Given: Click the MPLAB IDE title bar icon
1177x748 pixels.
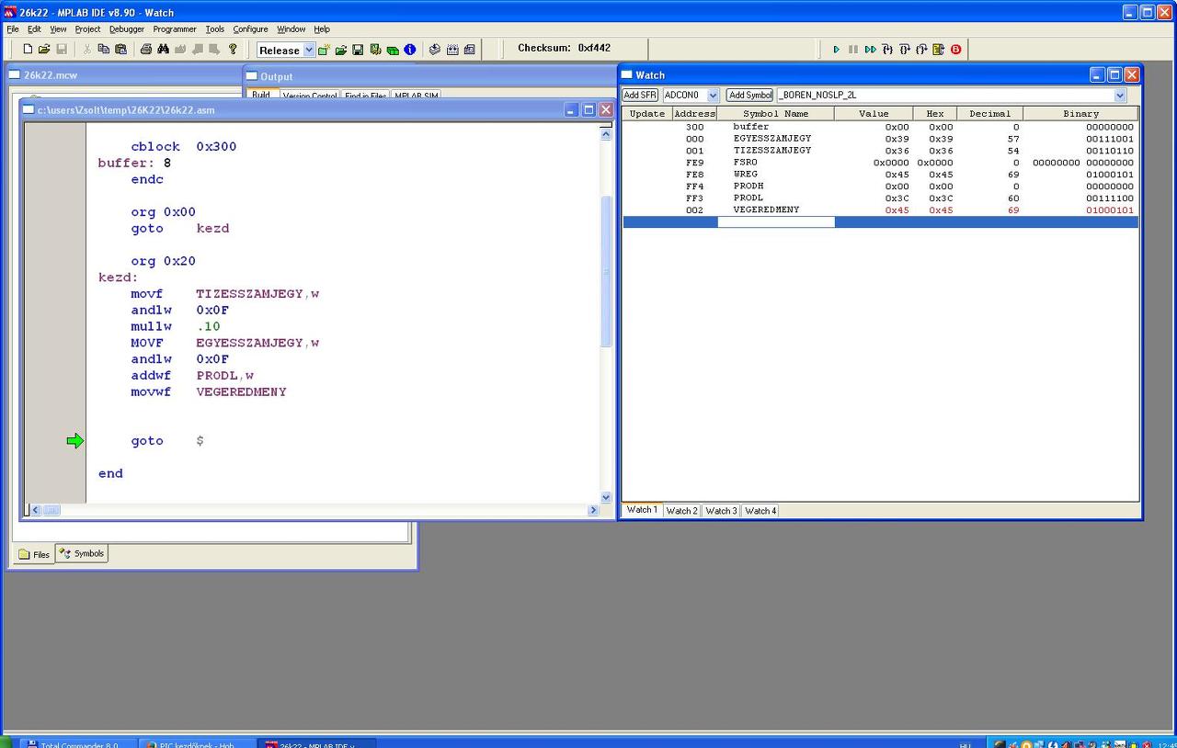Looking at the screenshot, I should (x=10, y=13).
